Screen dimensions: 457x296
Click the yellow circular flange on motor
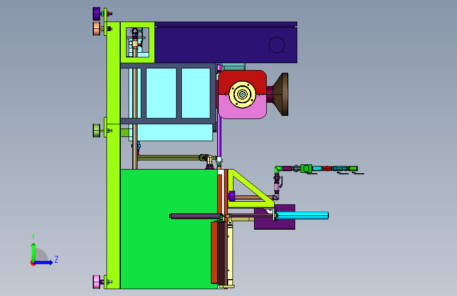tap(242, 94)
